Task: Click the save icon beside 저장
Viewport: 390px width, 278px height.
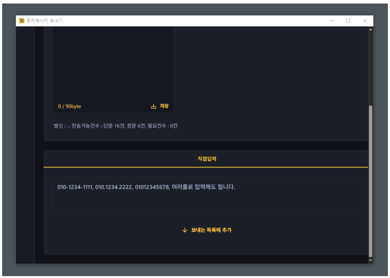Action: (153, 106)
